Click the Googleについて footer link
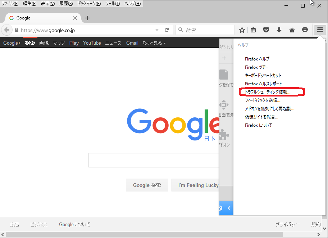 (x=75, y=224)
